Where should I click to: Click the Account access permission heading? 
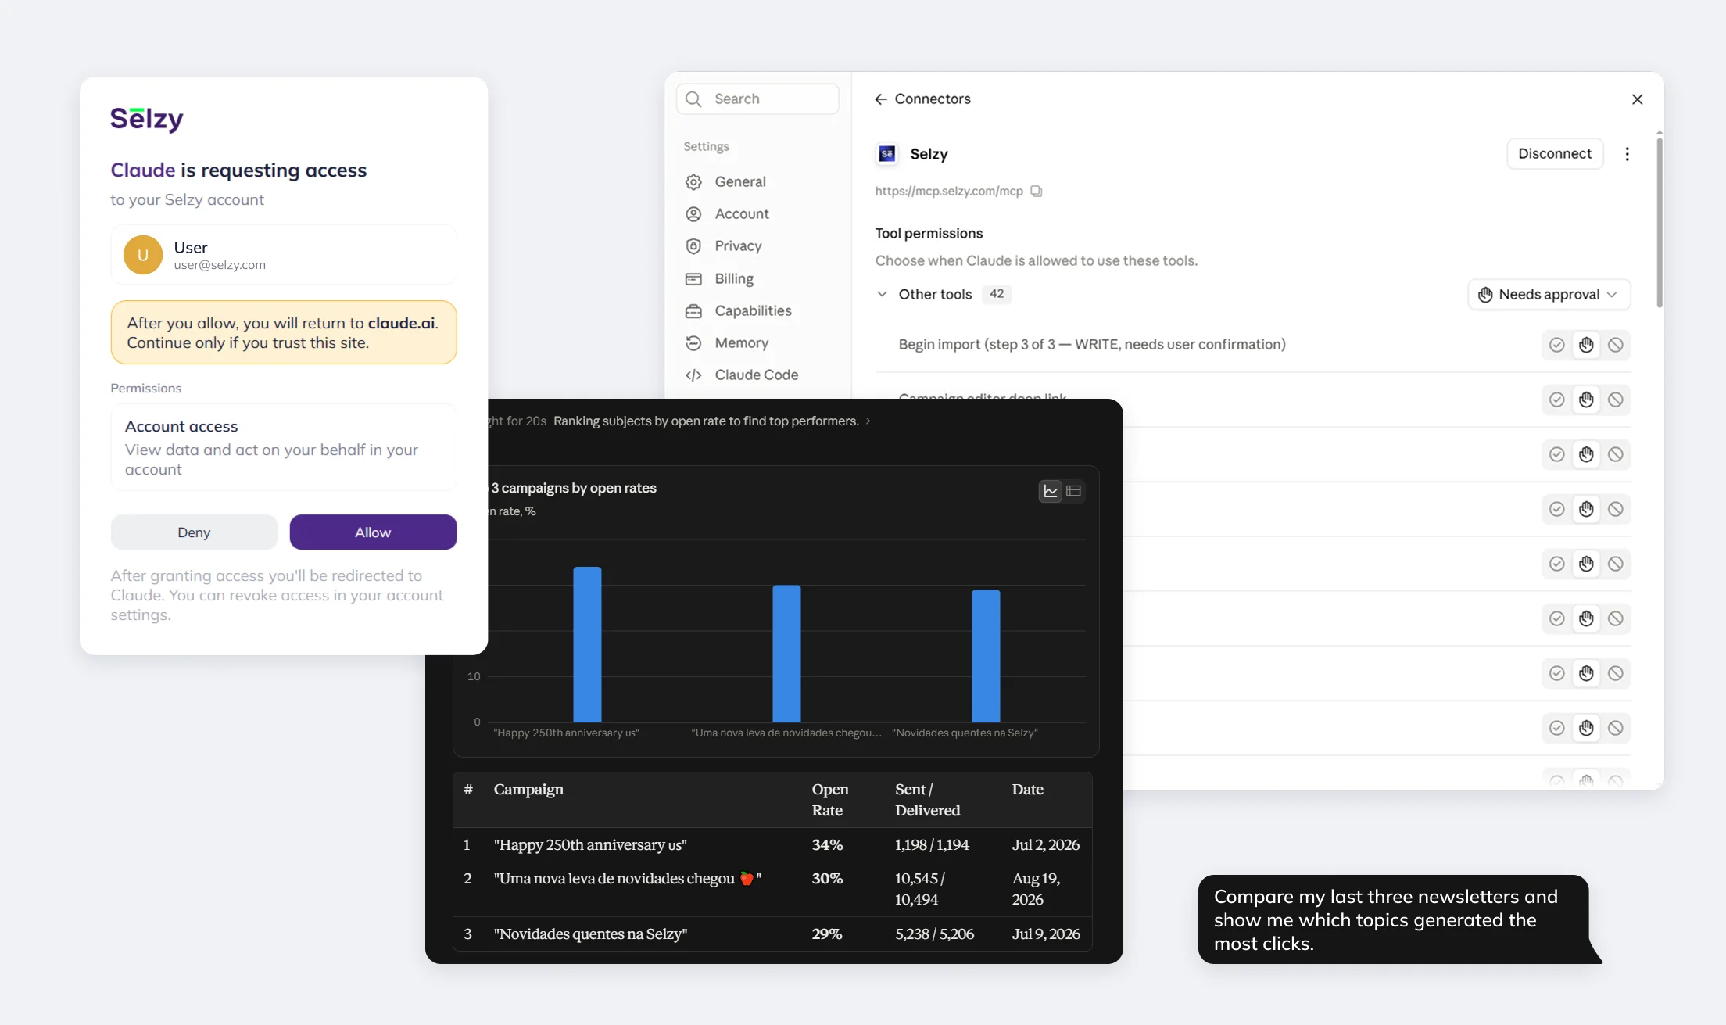coord(181,427)
